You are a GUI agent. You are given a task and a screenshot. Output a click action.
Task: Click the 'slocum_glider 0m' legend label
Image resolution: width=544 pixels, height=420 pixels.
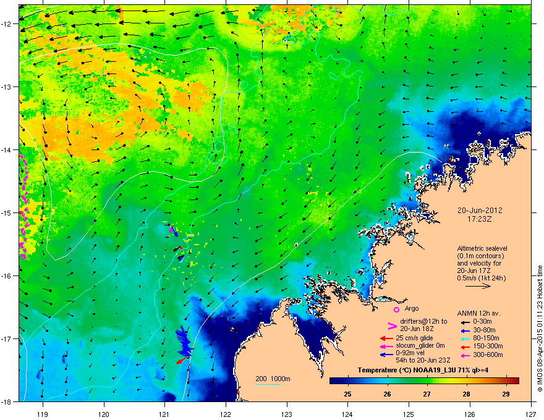pyautogui.click(x=420, y=346)
